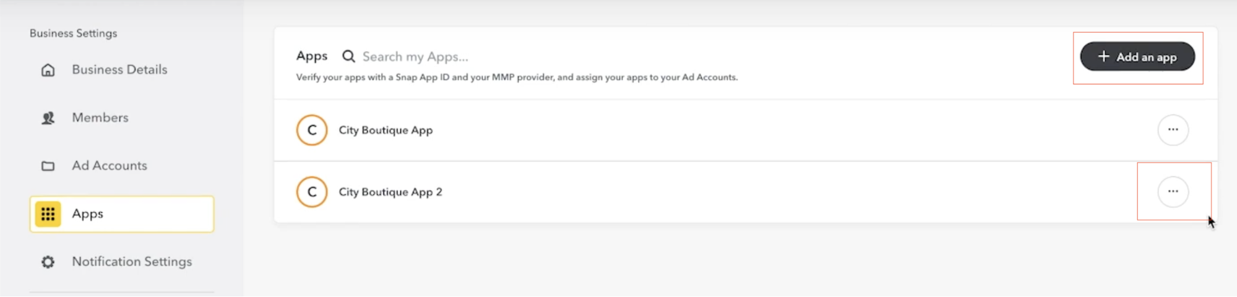The width and height of the screenshot is (1237, 297).
Task: Go to the Members section
Action: (x=100, y=118)
